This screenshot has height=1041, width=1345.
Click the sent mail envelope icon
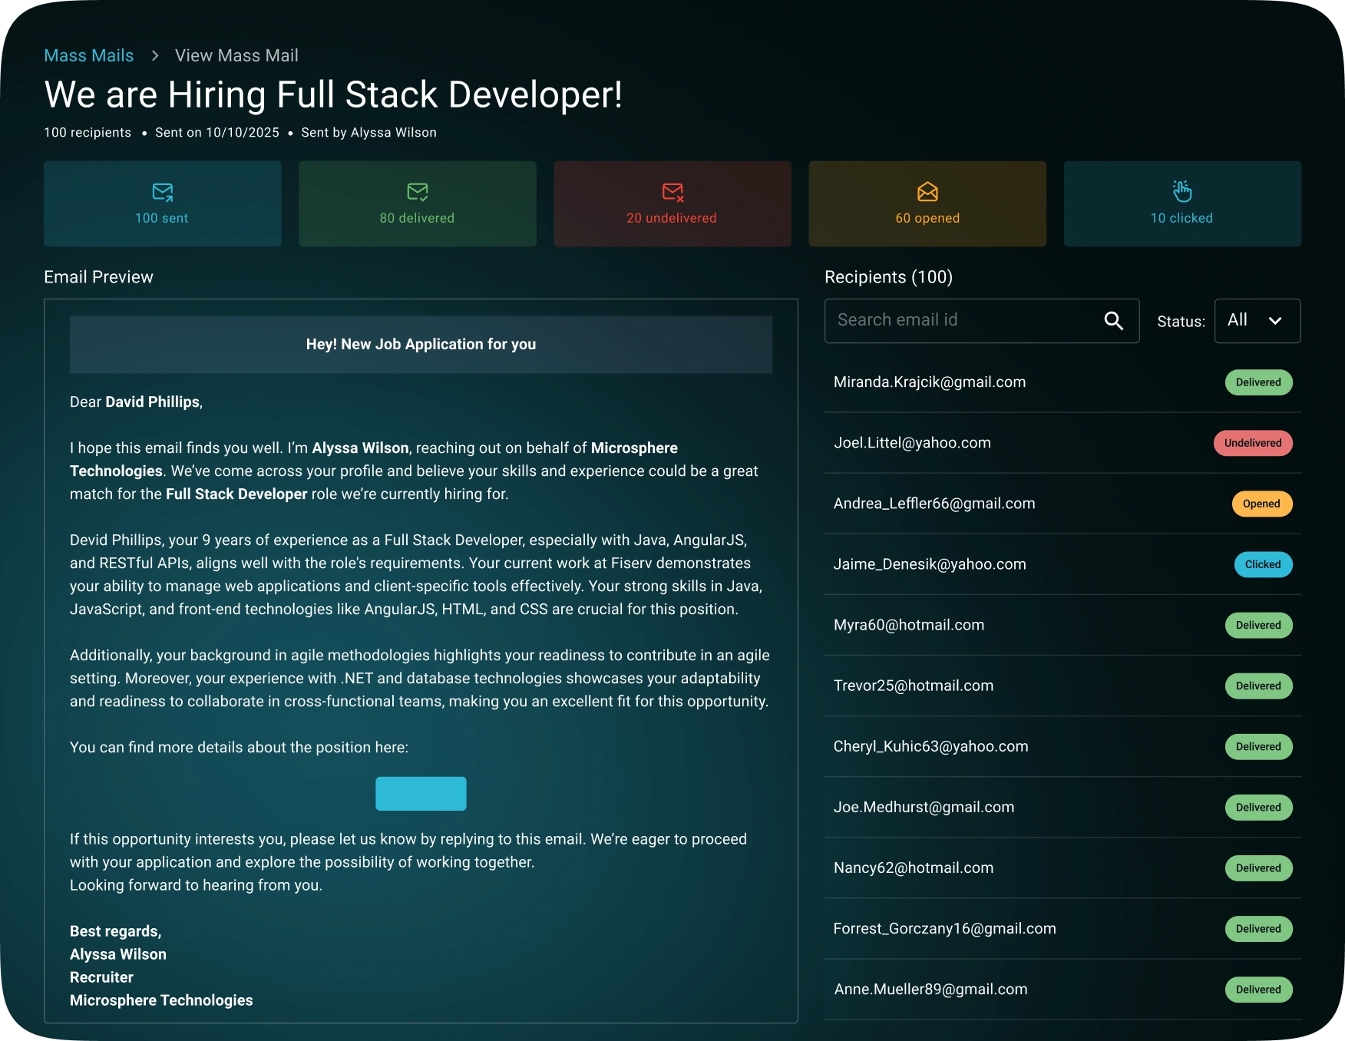[x=162, y=191]
